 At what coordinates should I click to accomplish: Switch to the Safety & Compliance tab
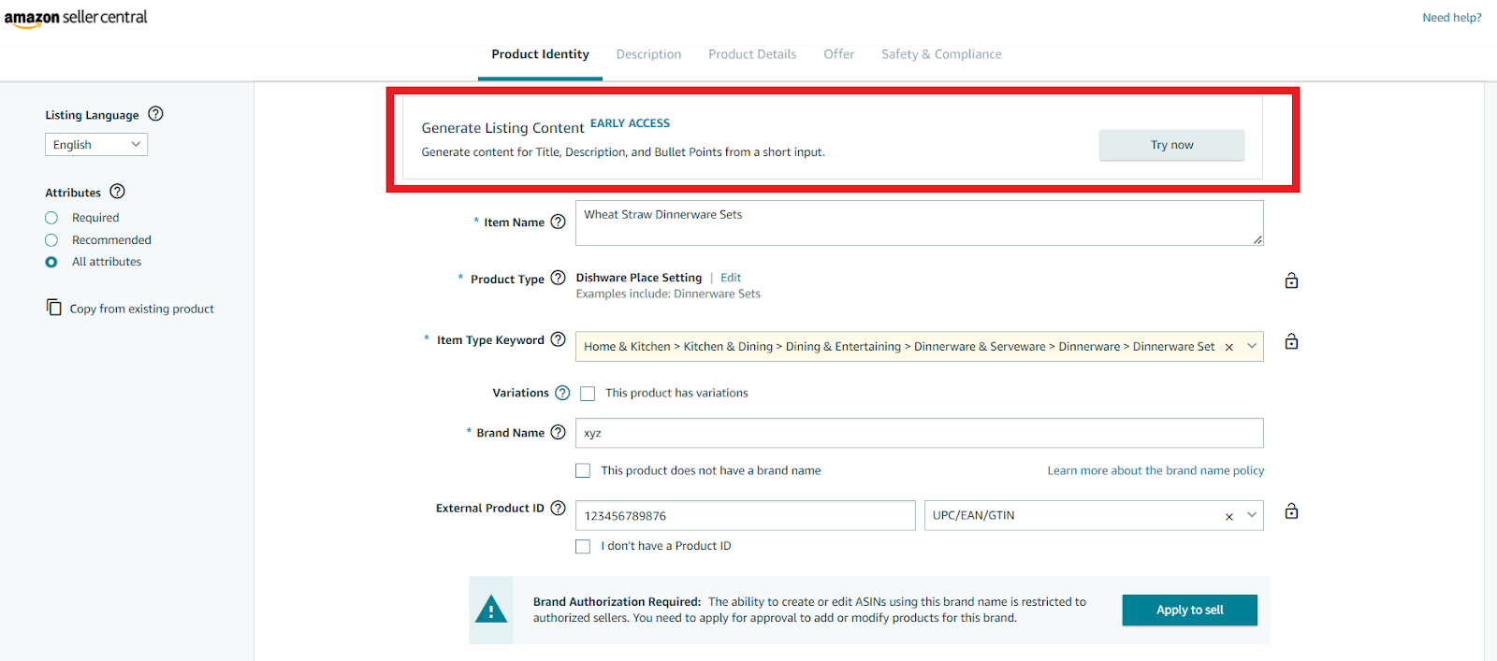(x=941, y=54)
